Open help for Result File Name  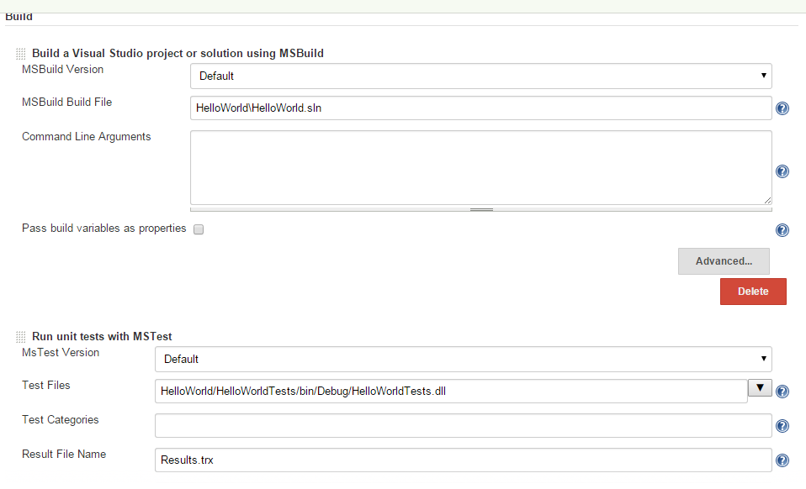782,460
